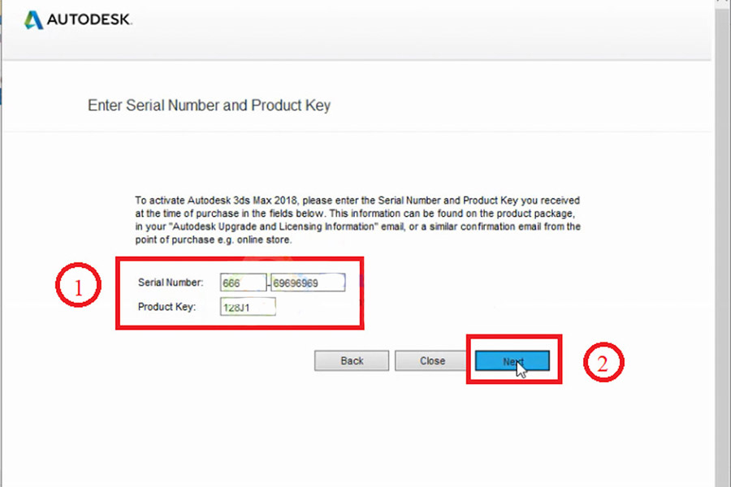Click the red circled number 2 marker
The height and width of the screenshot is (487, 731).
pos(603,362)
